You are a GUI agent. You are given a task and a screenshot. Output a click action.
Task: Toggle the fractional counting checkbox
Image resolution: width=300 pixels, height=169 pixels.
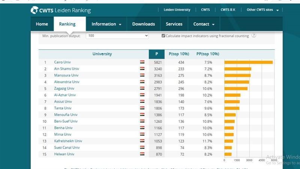[163, 36]
